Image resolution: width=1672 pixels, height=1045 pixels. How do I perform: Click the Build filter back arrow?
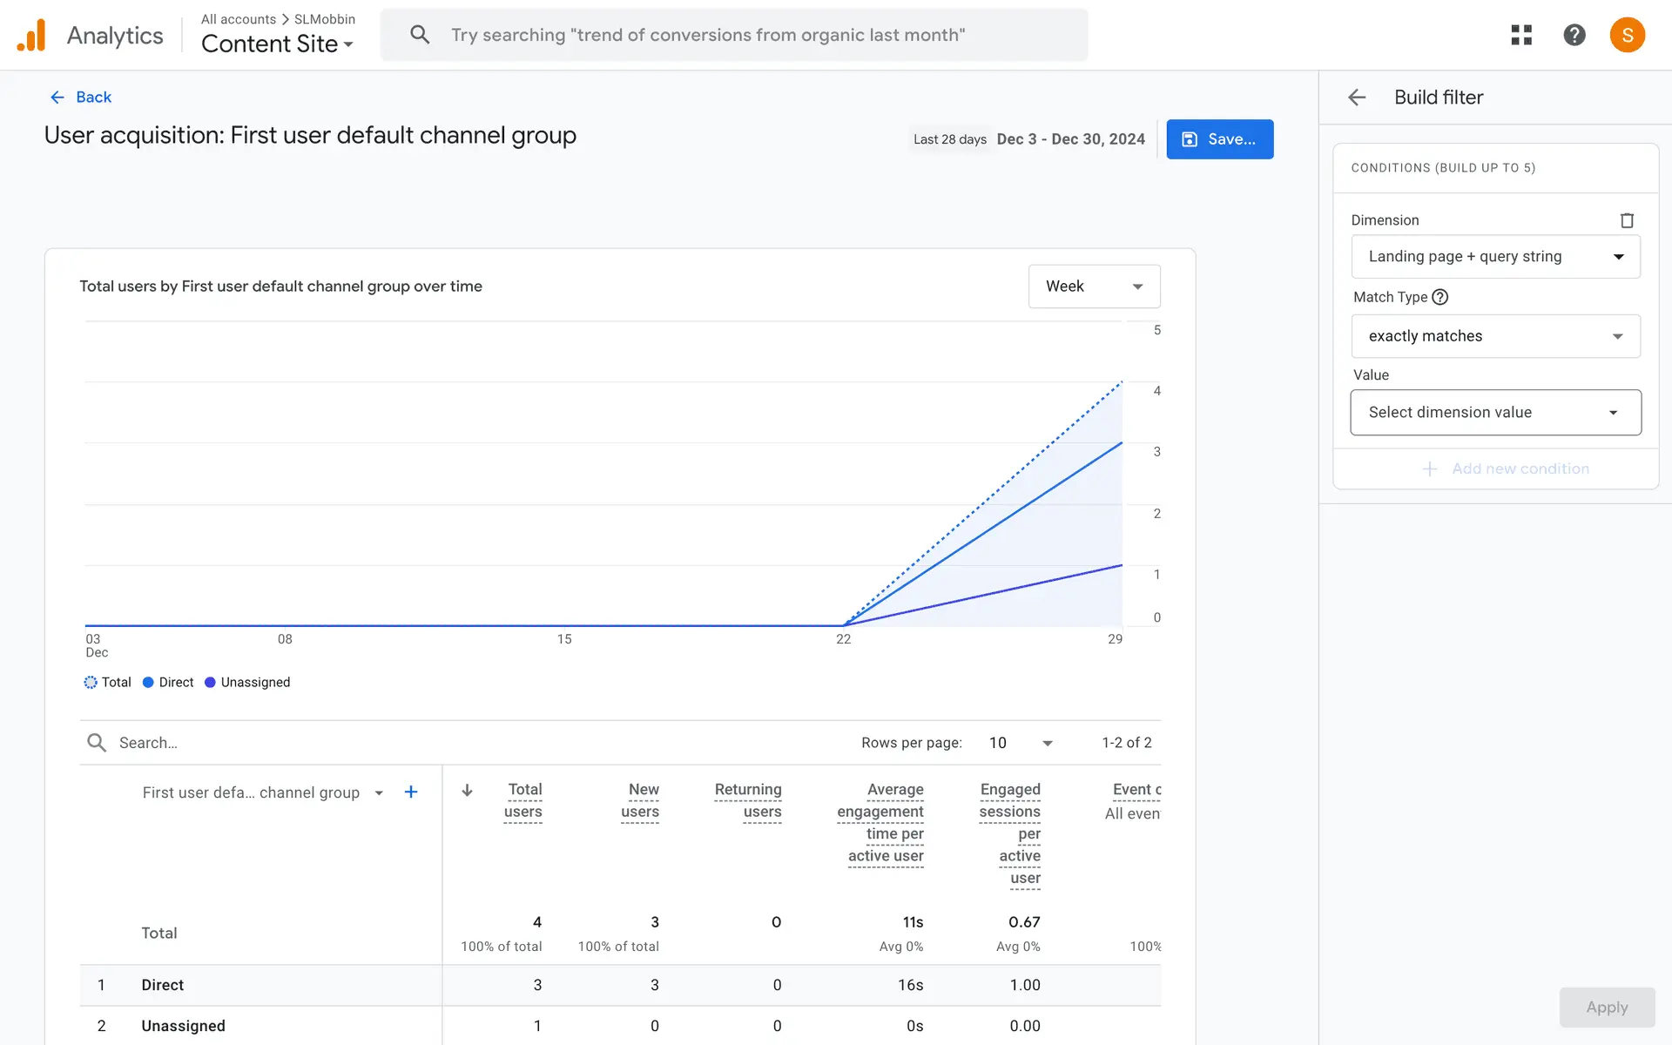pyautogui.click(x=1357, y=98)
